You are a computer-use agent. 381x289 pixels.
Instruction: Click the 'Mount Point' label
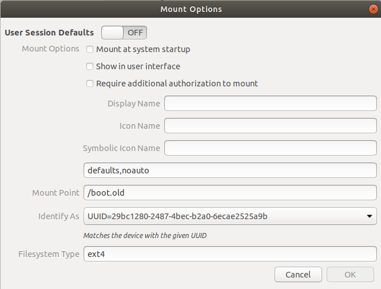(55, 193)
